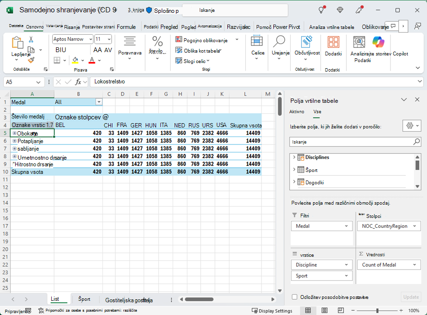Click the diamond premium icon in title bar
Image resolution: width=427 pixels, height=315 pixels.
click(x=340, y=10)
